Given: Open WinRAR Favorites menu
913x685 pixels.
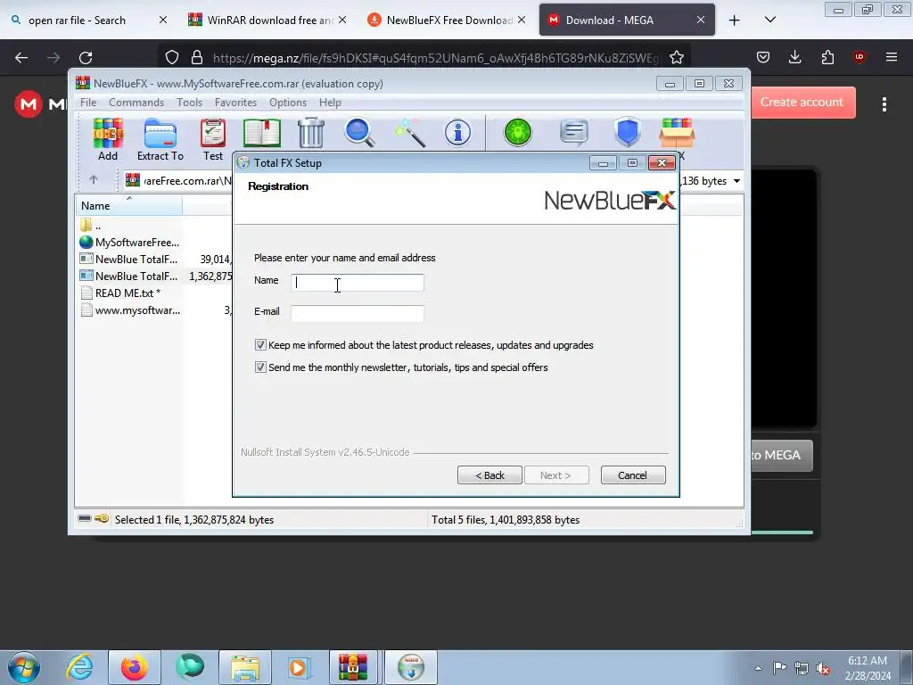Looking at the screenshot, I should 235,103.
